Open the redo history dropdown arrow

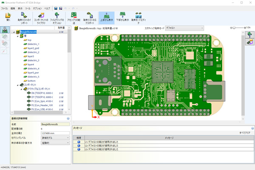(x=77, y=9)
